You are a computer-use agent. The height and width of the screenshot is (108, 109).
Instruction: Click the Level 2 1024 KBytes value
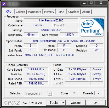click(77, 79)
